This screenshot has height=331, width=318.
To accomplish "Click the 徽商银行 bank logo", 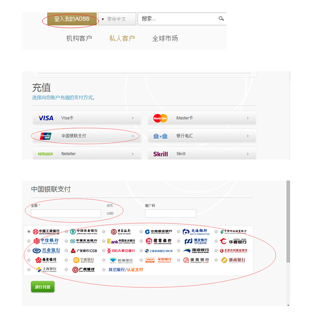I will [196, 260].
